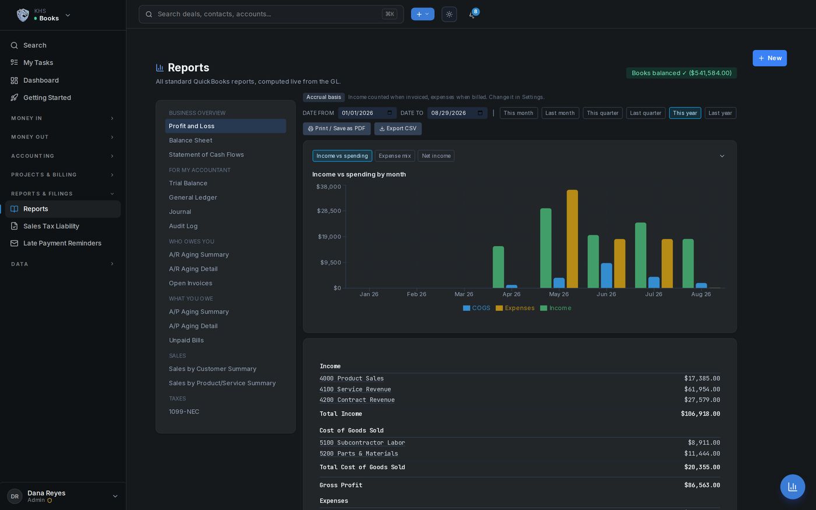This screenshot has width=816, height=510.
Task: Click the calendar icon in Date From field
Action: click(x=390, y=113)
